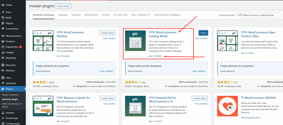Open Mais detalhes for Essential Kit
Screen dimensions: 283x125
click(x=201, y=104)
